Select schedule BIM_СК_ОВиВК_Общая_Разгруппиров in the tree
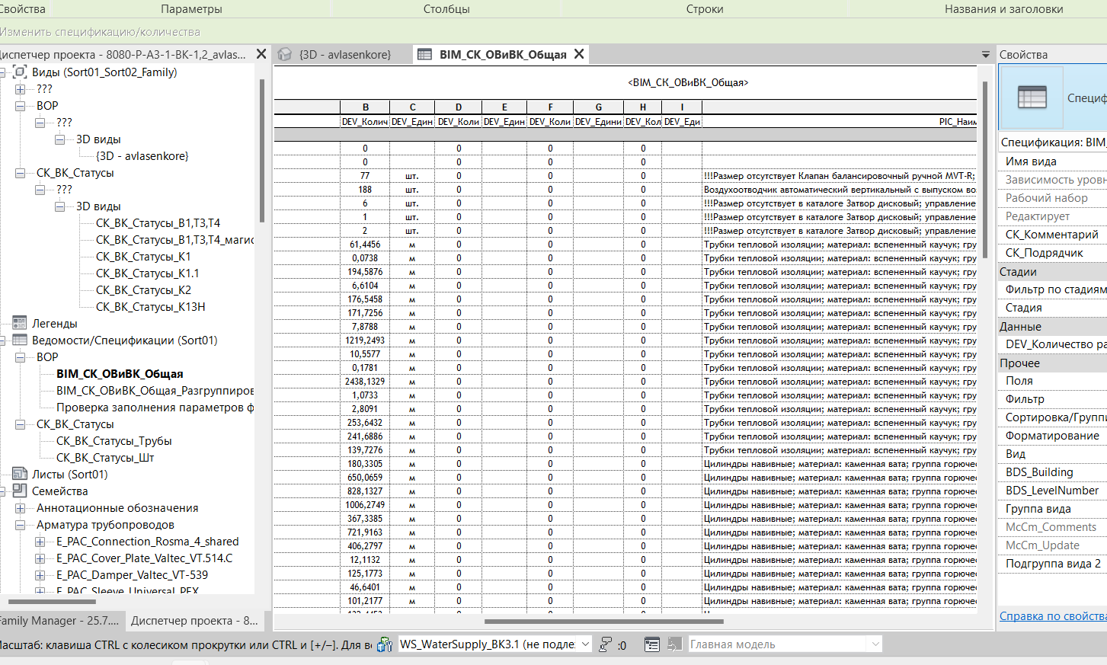The height and width of the screenshot is (665, 1107). click(x=155, y=391)
